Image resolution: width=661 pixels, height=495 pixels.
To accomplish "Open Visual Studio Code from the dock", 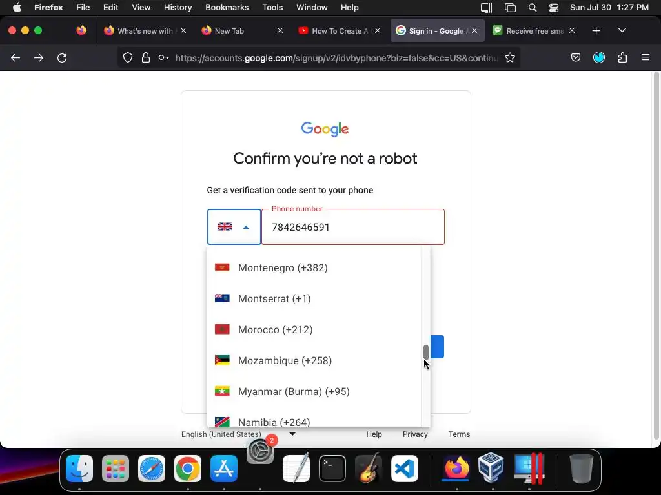I will point(405,469).
